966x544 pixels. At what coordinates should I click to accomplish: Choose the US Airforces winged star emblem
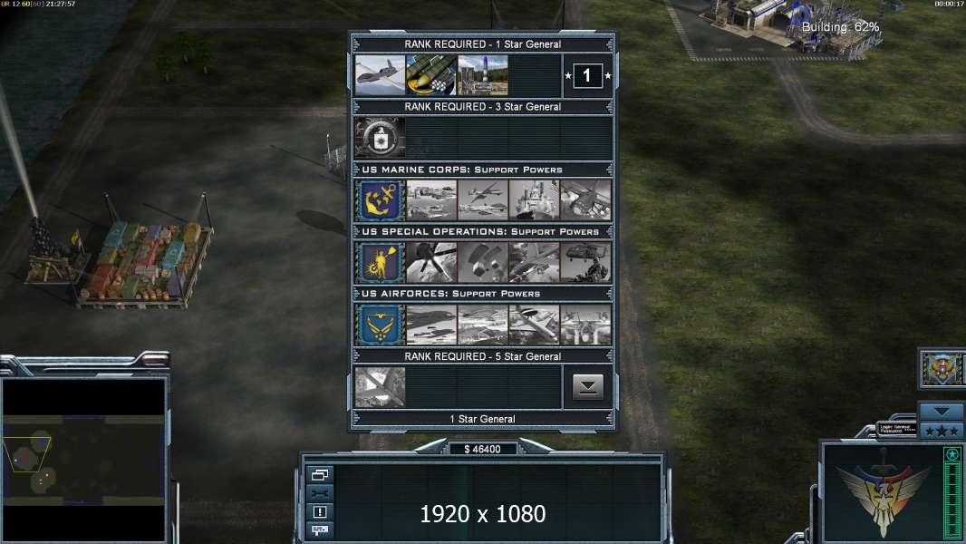pos(380,325)
